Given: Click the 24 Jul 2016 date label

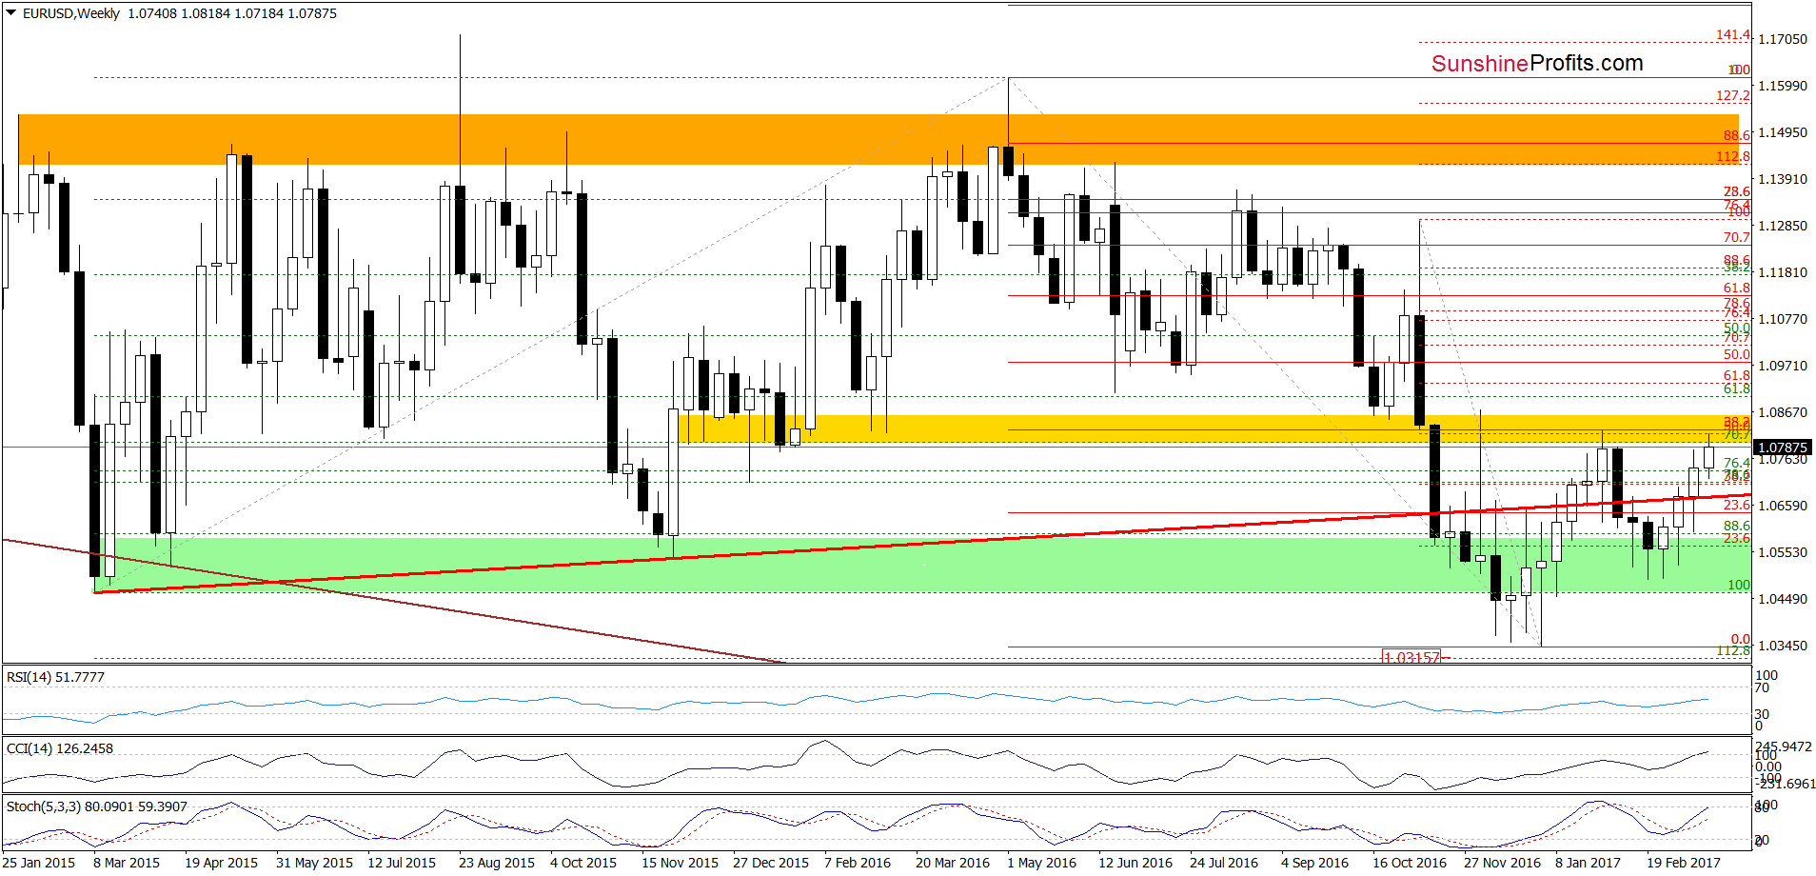Looking at the screenshot, I should coord(1224,863).
